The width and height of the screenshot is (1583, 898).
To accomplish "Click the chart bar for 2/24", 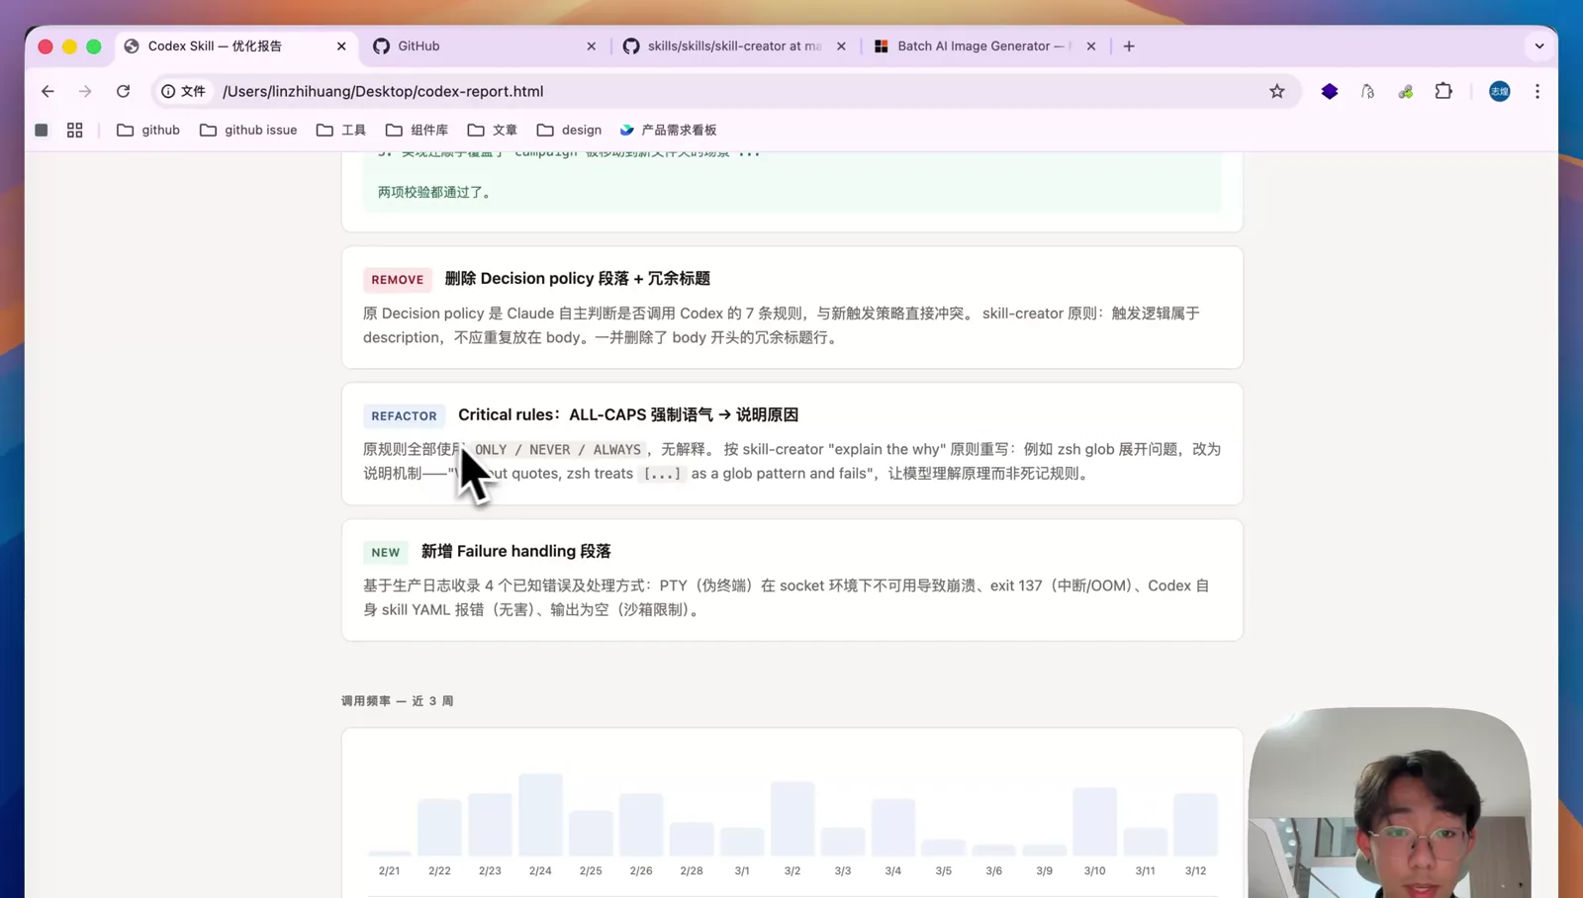I will pos(540,815).
